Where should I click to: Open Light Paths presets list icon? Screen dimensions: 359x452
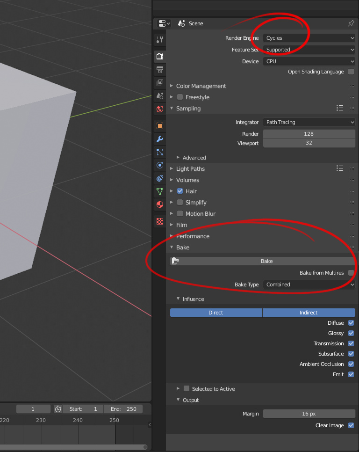[x=340, y=168]
